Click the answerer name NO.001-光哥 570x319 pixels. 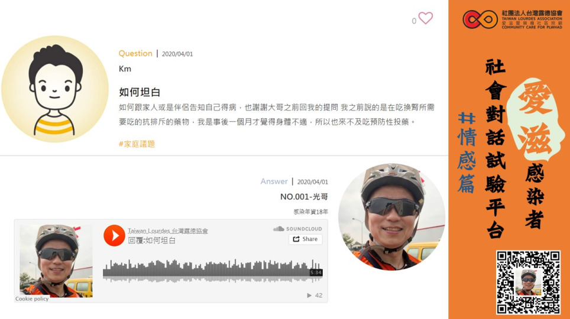click(x=304, y=197)
